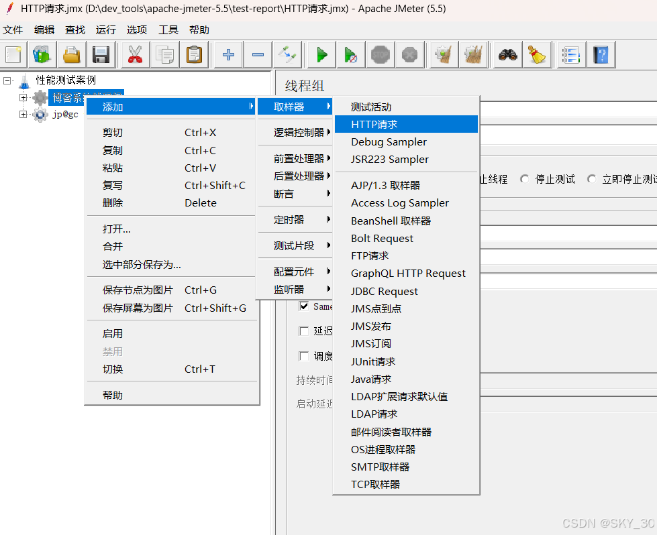Click the Shutdown threads icon
657x535 pixels.
pos(410,55)
